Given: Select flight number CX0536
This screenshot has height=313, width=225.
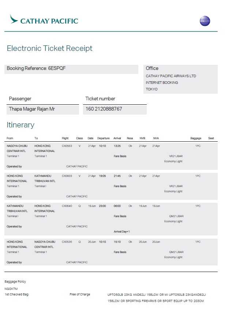Looking at the screenshot, I should [67, 242].
